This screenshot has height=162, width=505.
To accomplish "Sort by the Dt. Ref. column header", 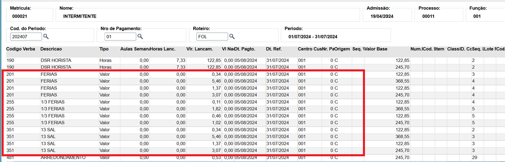I will 274,49.
